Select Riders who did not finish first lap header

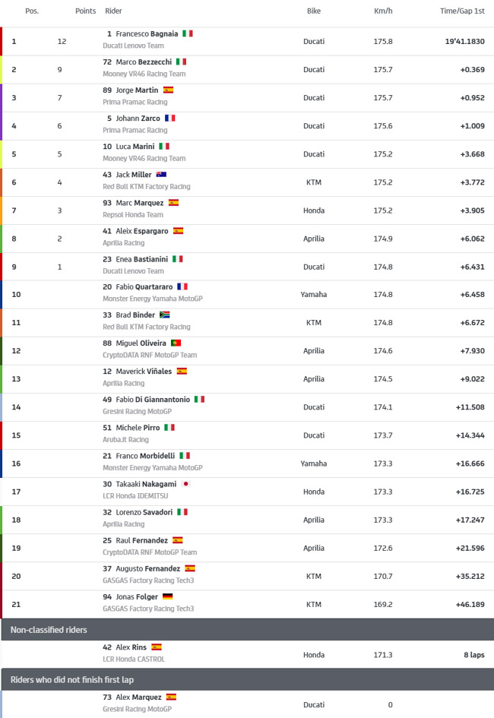[x=247, y=679]
